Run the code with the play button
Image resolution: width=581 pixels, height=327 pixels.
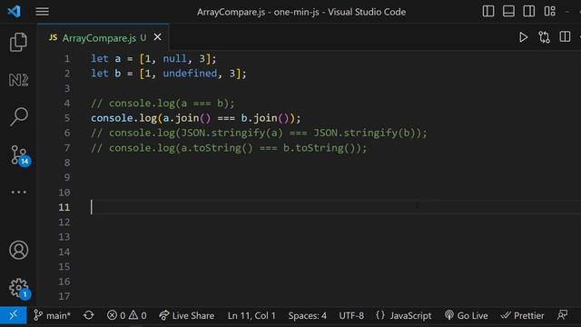[523, 37]
